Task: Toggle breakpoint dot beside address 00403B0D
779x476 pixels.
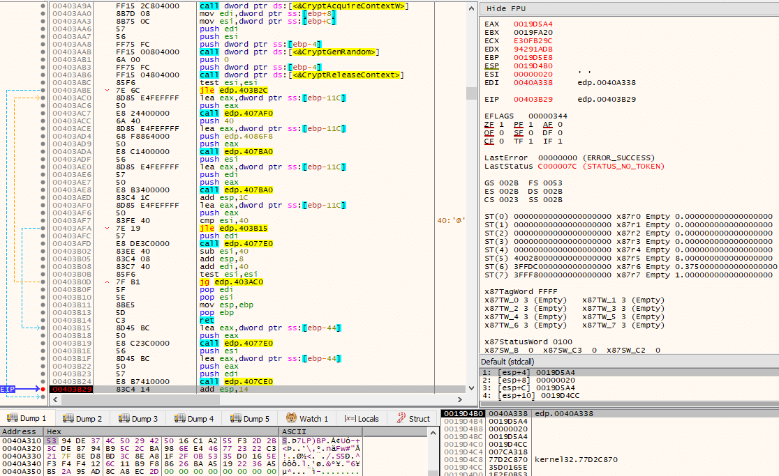Action: pyautogui.click(x=43, y=282)
